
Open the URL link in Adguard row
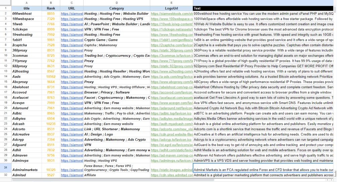pyautogui.click(x=72, y=145)
